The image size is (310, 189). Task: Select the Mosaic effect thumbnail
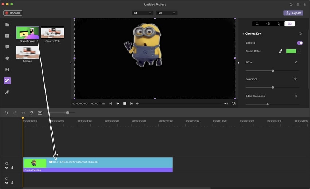click(27, 52)
